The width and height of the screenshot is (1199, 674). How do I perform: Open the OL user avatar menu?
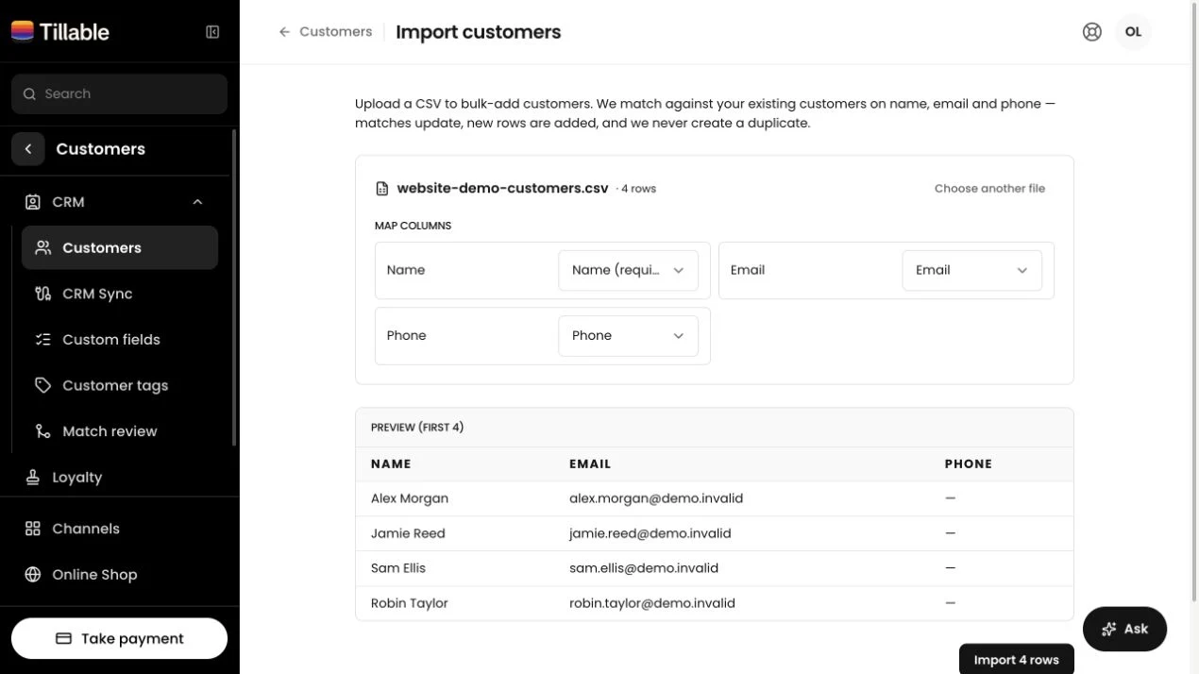coord(1133,32)
